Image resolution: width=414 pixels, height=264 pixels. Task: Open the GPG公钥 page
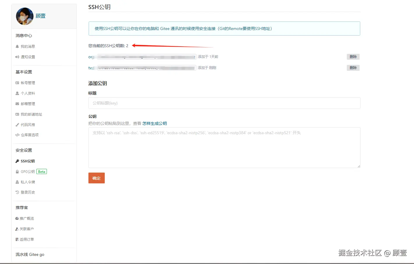(28, 172)
